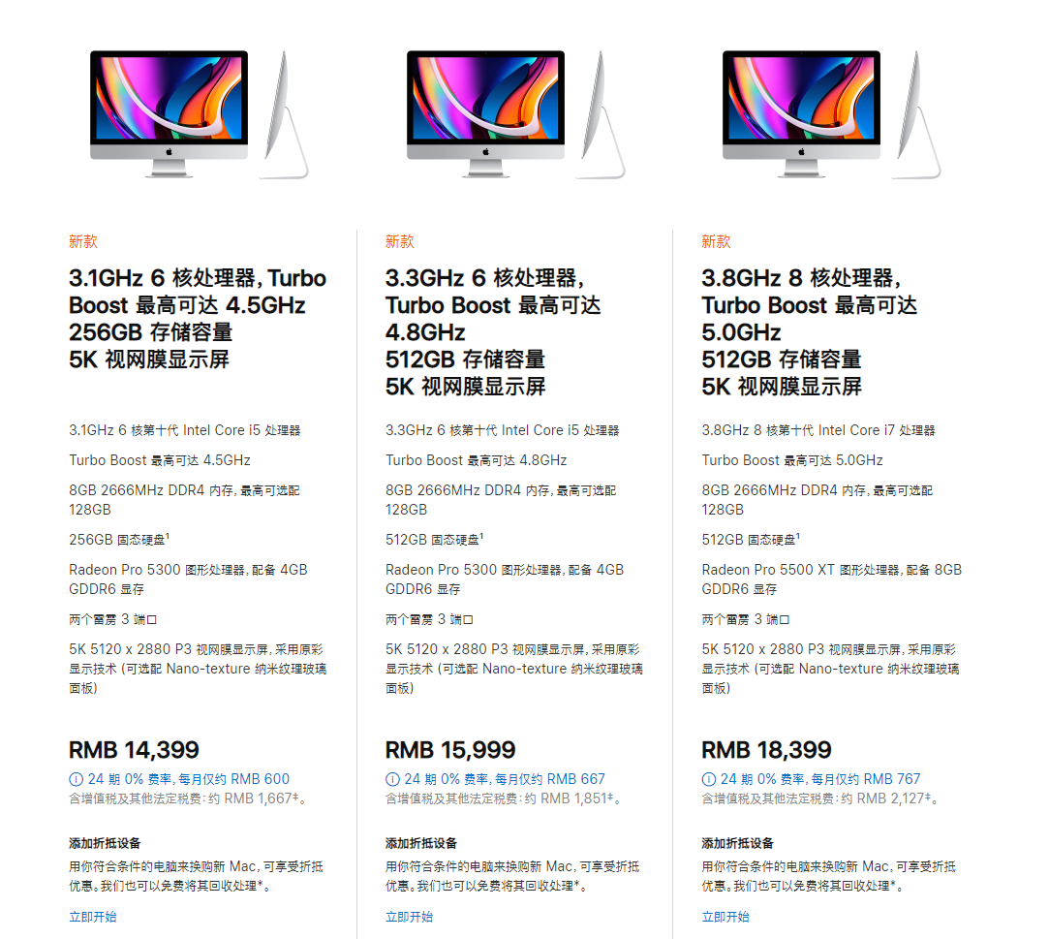Viewport: 1049px width, 939px height.
Task: Select the 3.8GHz iMac front view image
Action: (801, 113)
